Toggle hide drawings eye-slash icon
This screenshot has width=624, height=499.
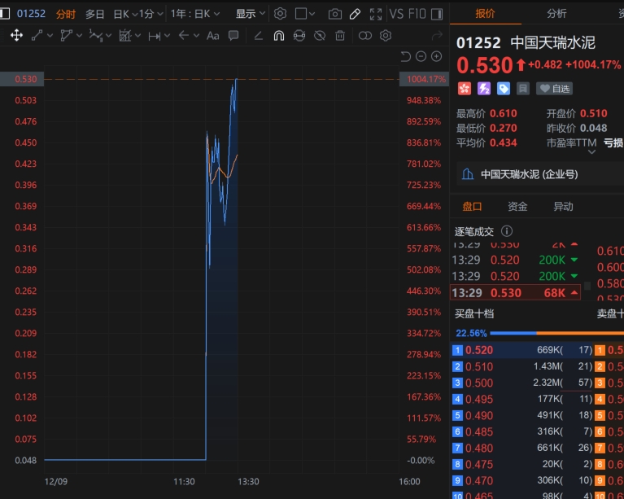(x=320, y=36)
